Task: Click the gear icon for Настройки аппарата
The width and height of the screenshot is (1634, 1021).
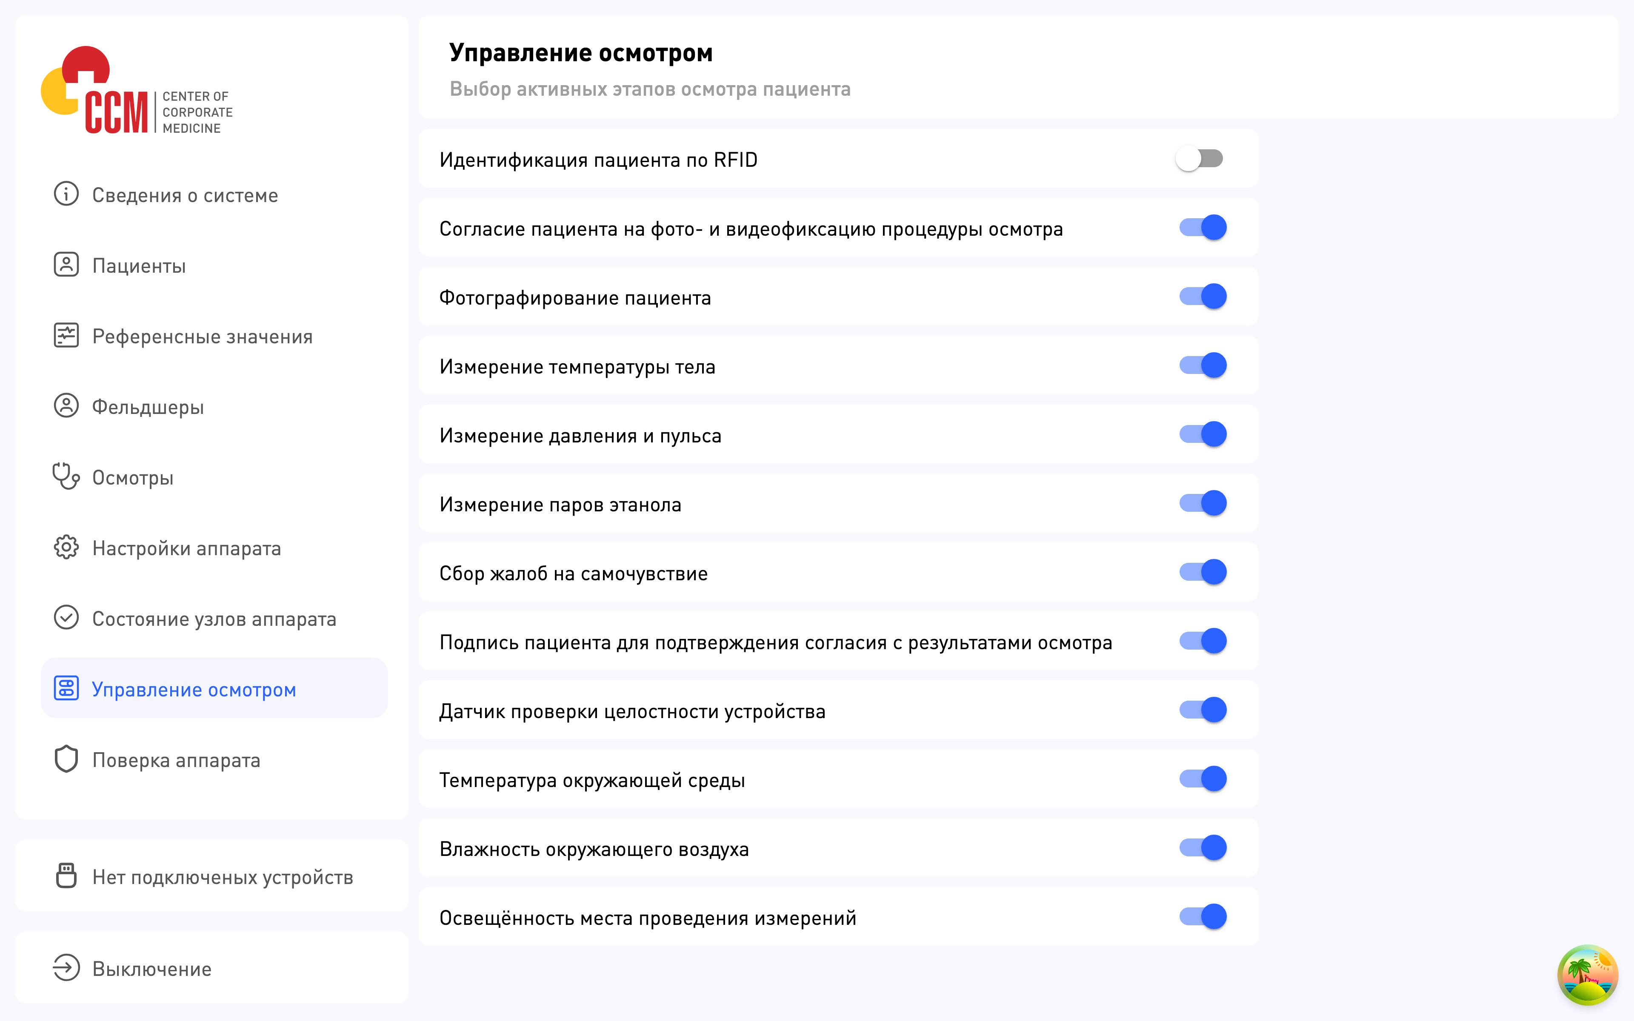Action: tap(66, 548)
